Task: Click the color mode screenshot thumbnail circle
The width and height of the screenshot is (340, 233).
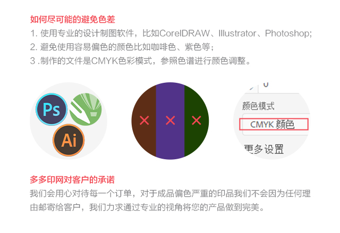Action: 272,121
